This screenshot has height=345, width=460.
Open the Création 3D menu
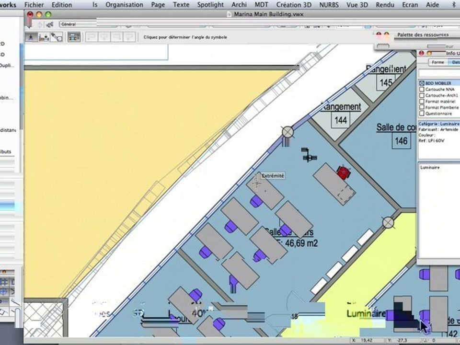click(x=294, y=5)
